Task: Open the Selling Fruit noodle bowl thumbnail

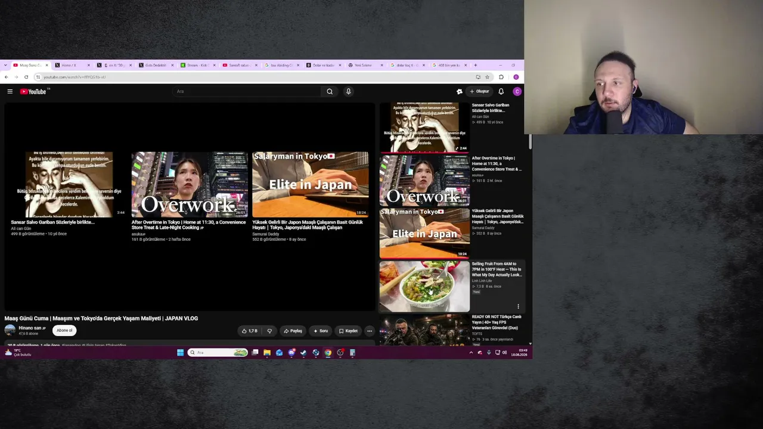Action: (424, 286)
